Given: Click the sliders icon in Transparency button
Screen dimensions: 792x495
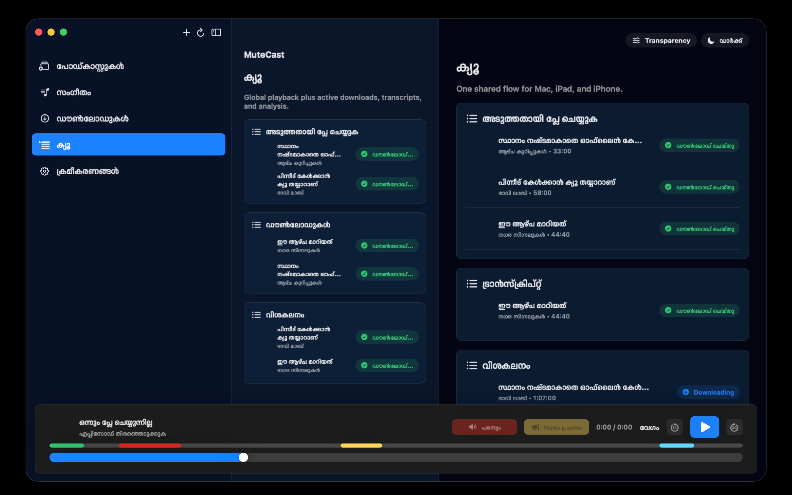Looking at the screenshot, I should (636, 40).
